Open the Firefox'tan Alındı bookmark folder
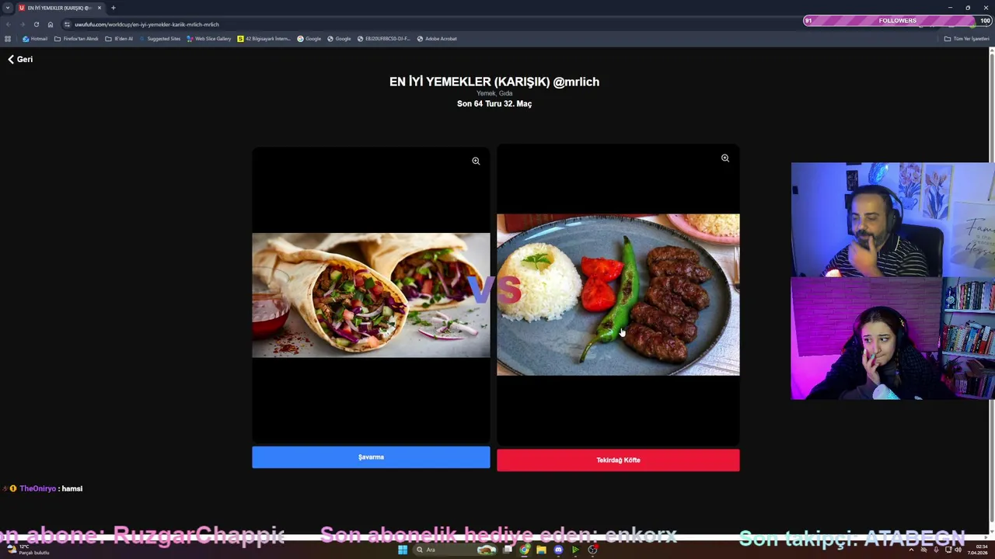 tap(76, 39)
